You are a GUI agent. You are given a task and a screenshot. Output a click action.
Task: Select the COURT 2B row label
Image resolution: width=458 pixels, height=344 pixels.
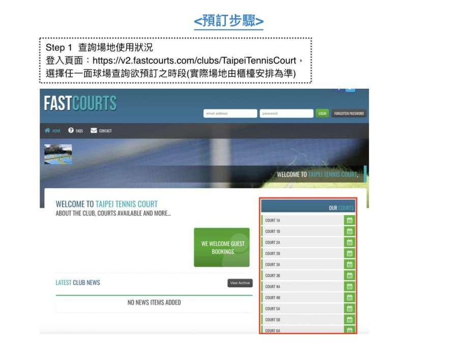coord(273,253)
